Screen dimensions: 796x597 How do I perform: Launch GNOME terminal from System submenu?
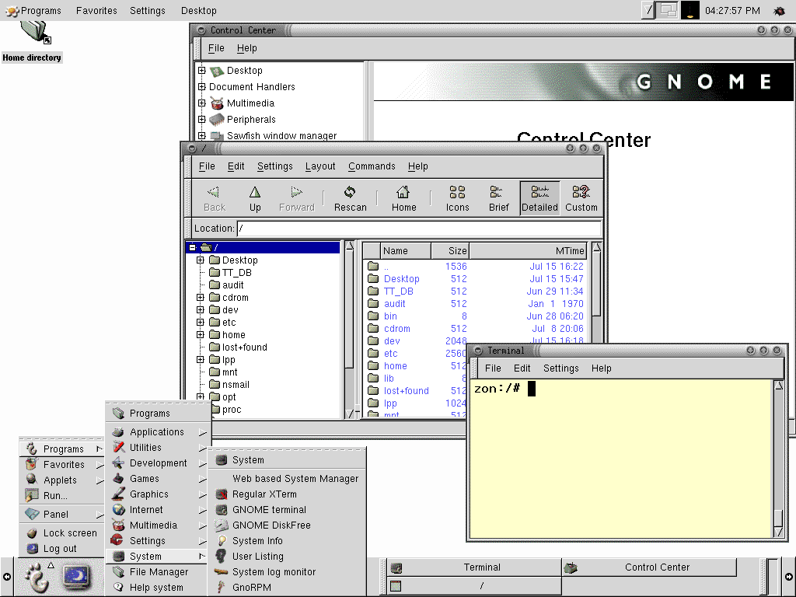(269, 510)
